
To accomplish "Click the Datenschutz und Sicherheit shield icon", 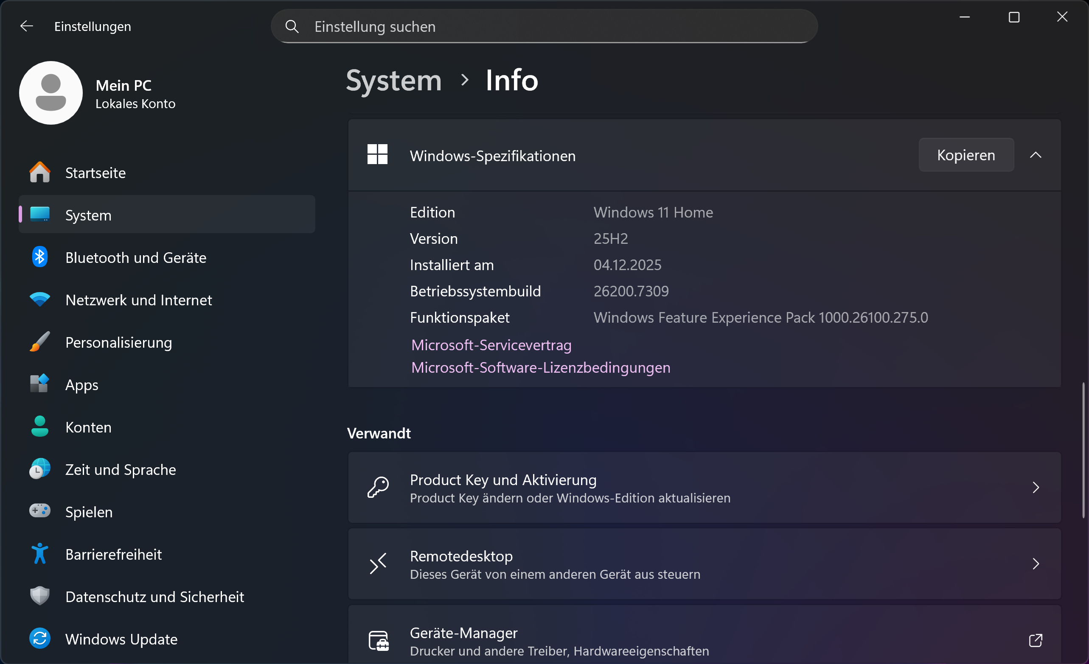I will [40, 596].
